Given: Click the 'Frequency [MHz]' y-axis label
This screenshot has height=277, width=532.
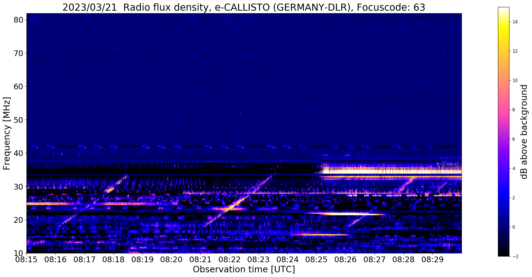Looking at the screenshot, I should pyautogui.click(x=7, y=133).
